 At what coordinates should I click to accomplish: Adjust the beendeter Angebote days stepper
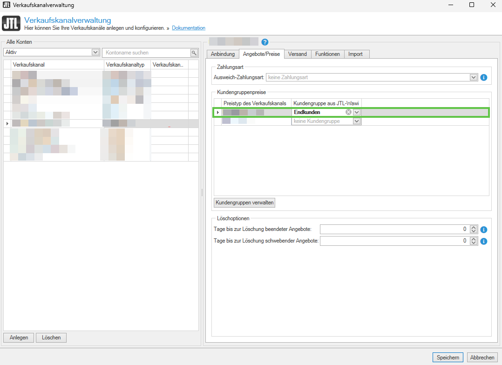[x=474, y=230]
